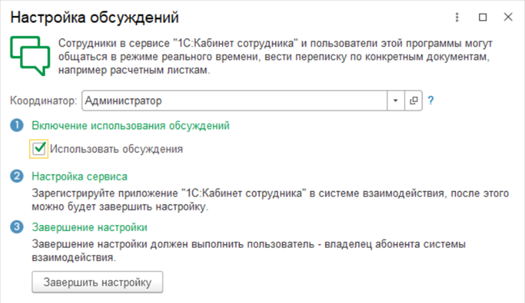The width and height of the screenshot is (525, 303).
Task: Maximize the Настройка обсуждений window
Action: 483,17
